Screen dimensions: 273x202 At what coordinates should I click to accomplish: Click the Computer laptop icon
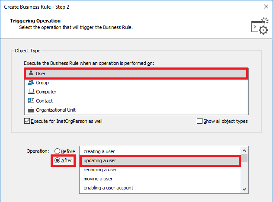coord(31,91)
